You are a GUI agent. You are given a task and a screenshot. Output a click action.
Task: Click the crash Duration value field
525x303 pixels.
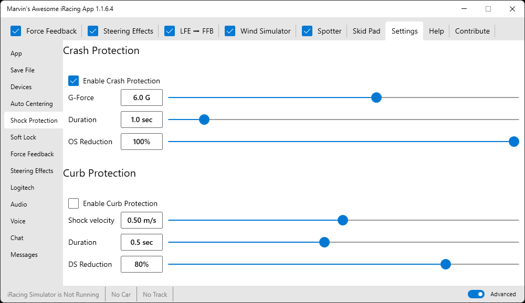tap(142, 120)
